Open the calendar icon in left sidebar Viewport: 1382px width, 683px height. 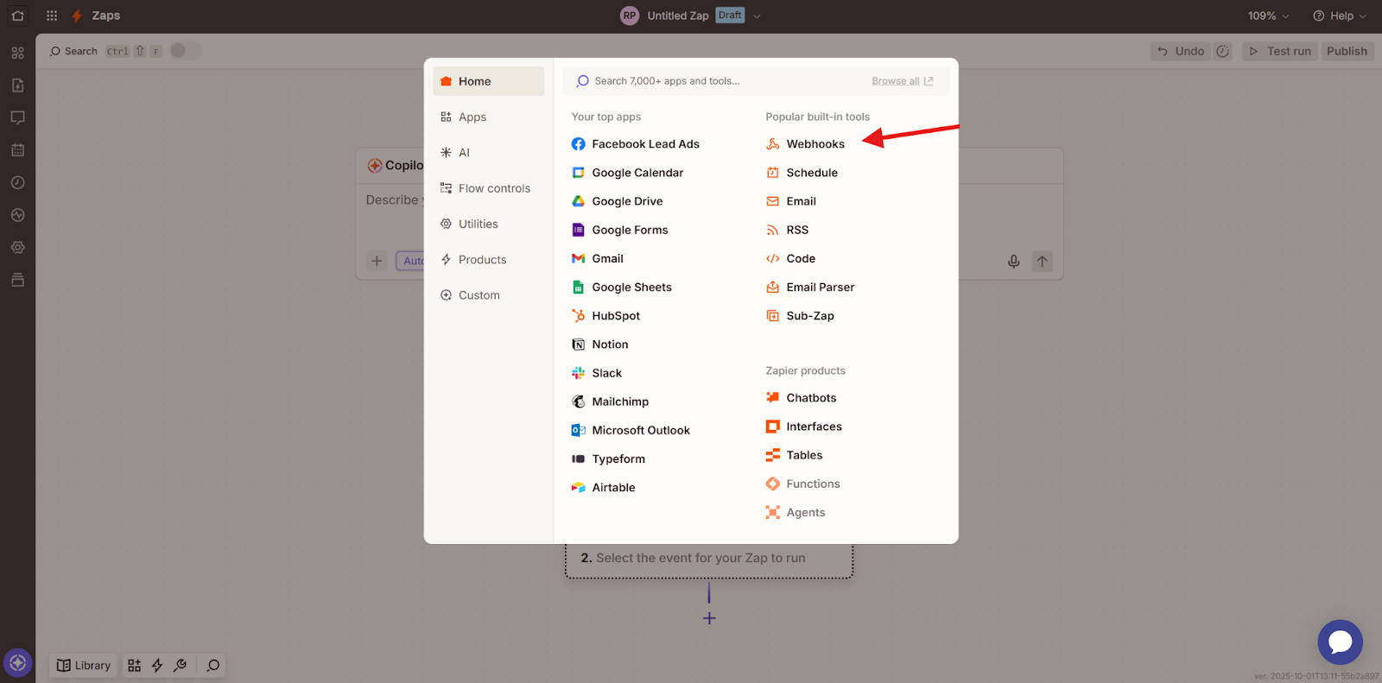pos(17,150)
